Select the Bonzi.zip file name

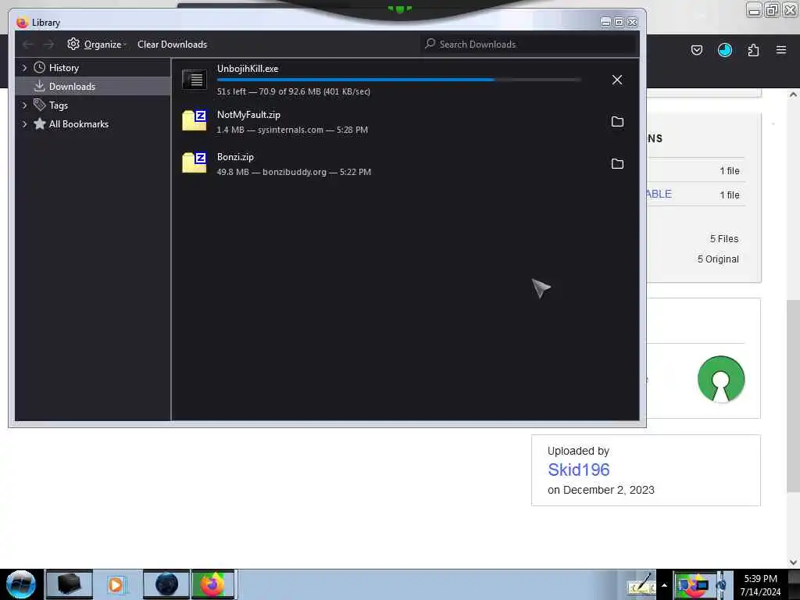pos(235,156)
